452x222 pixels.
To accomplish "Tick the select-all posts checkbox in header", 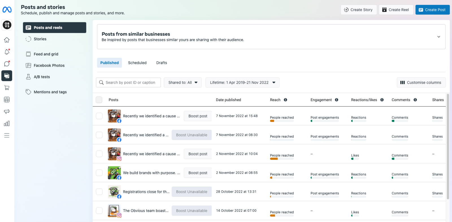I will click(x=99, y=100).
